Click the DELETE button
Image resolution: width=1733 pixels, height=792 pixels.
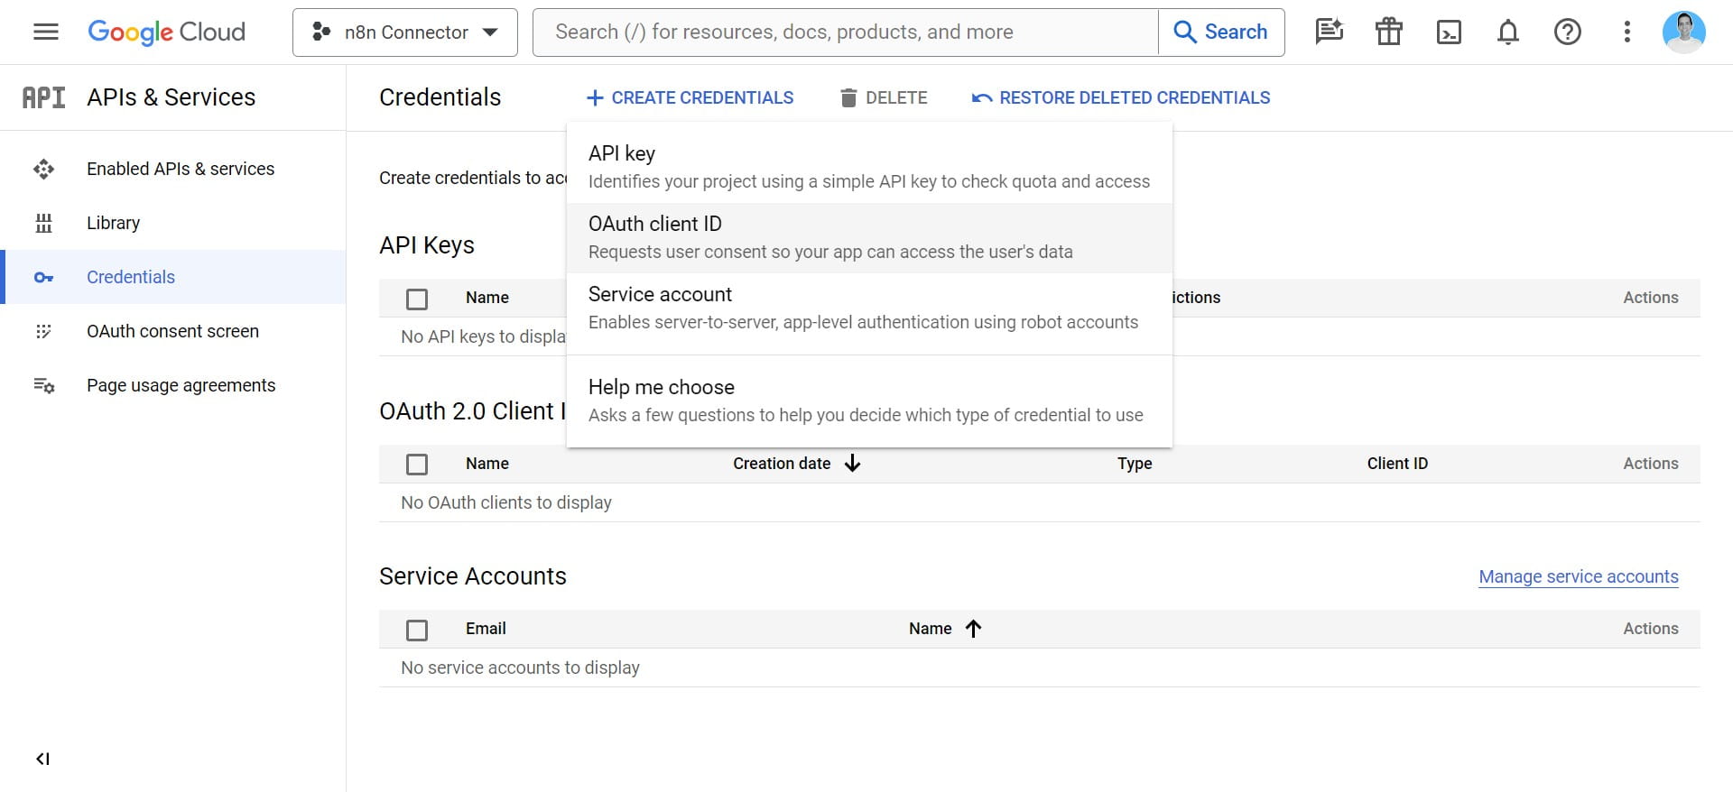click(884, 97)
